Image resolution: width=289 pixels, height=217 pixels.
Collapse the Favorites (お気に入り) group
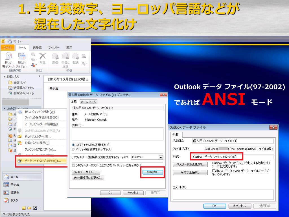5,77
